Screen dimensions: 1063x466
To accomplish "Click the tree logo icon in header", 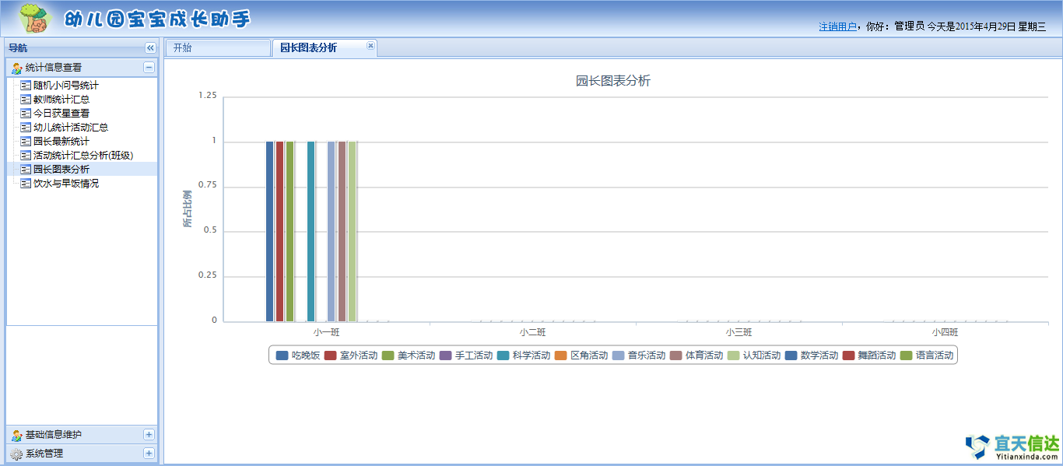I will pyautogui.click(x=33, y=18).
